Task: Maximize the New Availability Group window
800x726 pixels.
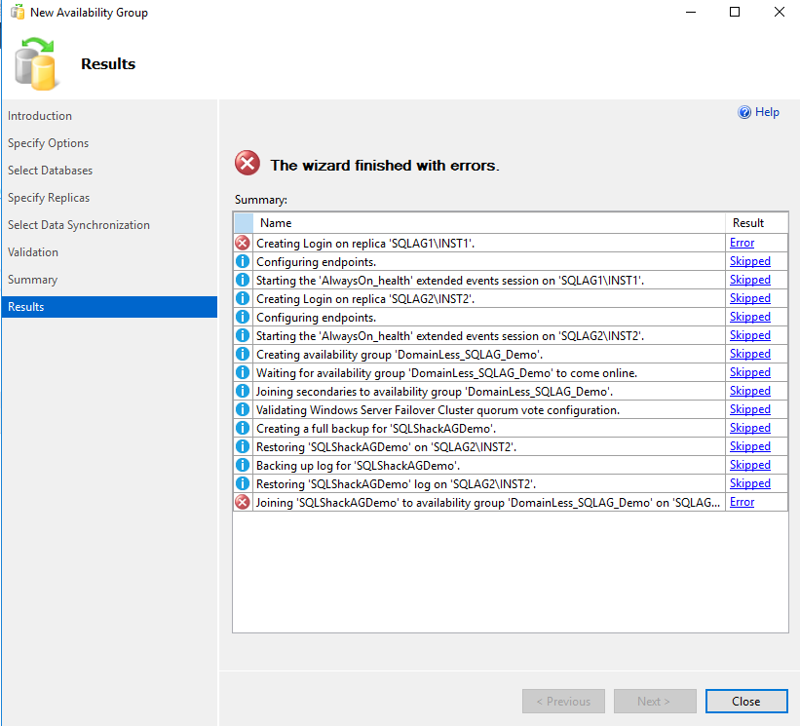Action: [735, 13]
